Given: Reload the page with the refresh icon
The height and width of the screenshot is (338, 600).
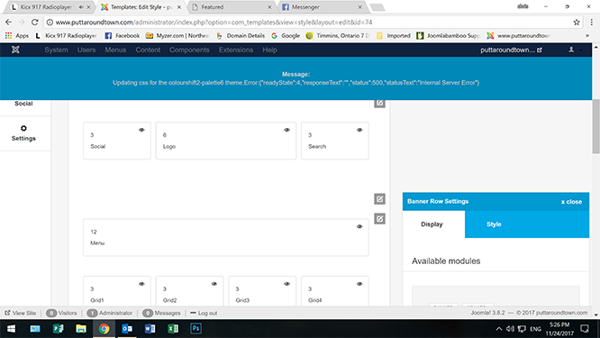Looking at the screenshot, I should point(35,23).
